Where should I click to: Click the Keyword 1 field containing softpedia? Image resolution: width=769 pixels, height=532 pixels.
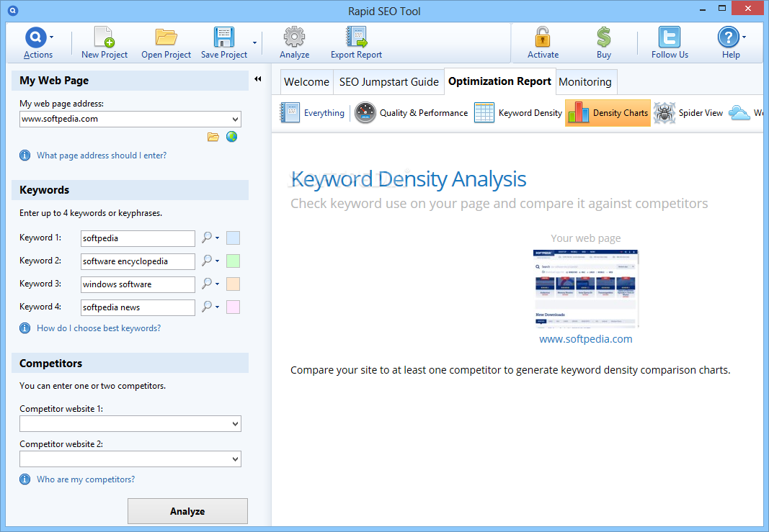pyautogui.click(x=138, y=238)
